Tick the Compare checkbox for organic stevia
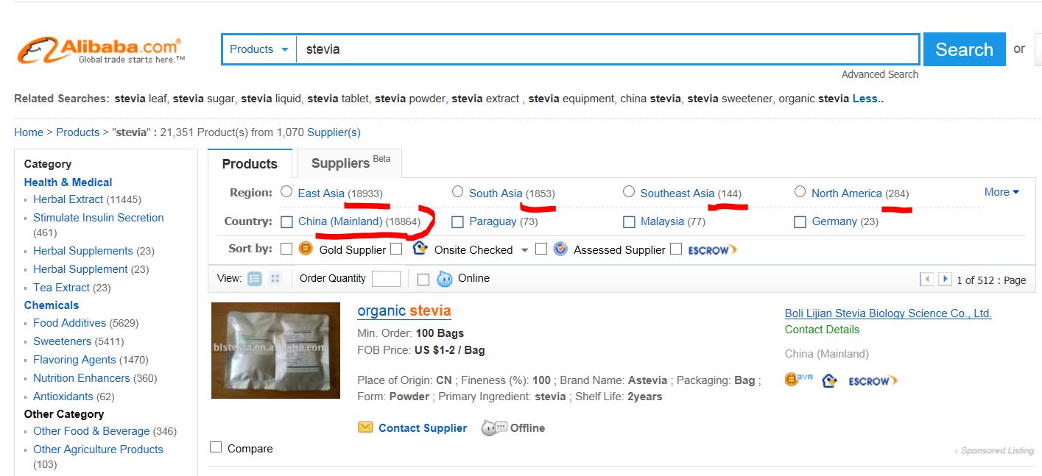The width and height of the screenshot is (1042, 476). click(216, 447)
